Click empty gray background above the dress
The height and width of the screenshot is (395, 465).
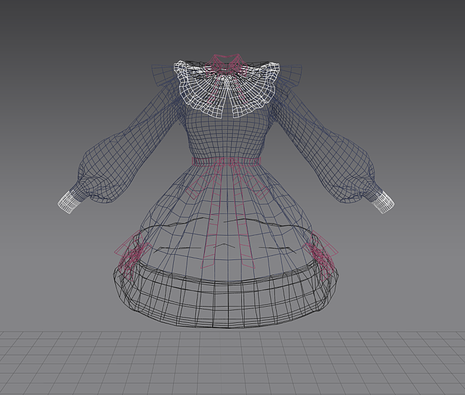[233, 23]
